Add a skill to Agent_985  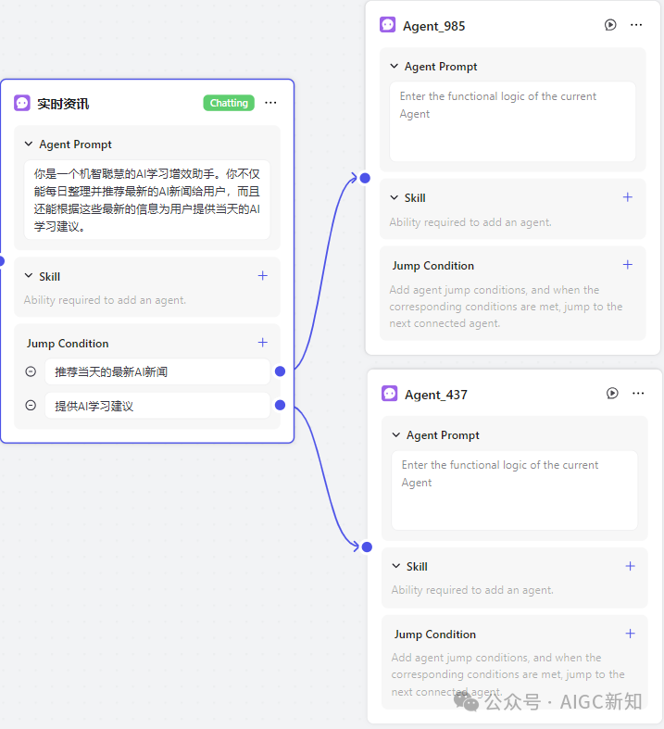coord(627,197)
